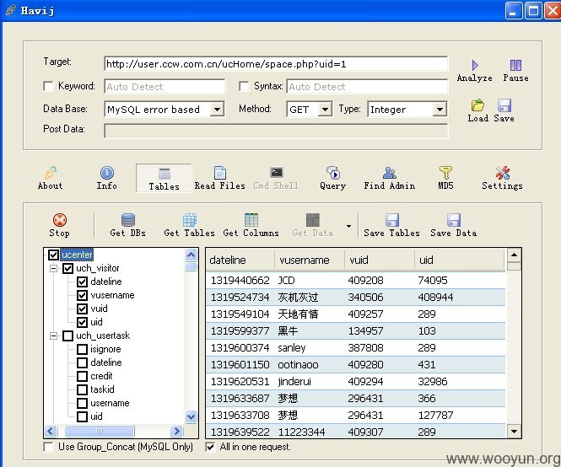561x467 pixels.
Task: Open the Read Files section
Action: click(x=219, y=178)
